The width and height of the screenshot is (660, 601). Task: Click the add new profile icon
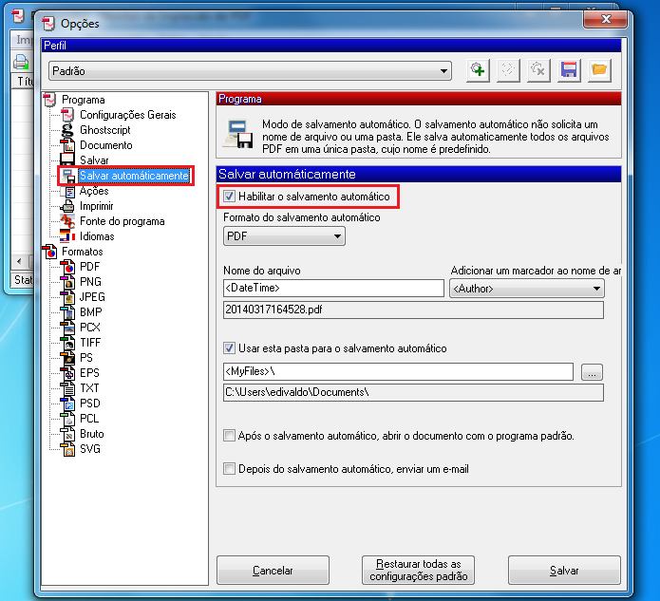coord(478,69)
